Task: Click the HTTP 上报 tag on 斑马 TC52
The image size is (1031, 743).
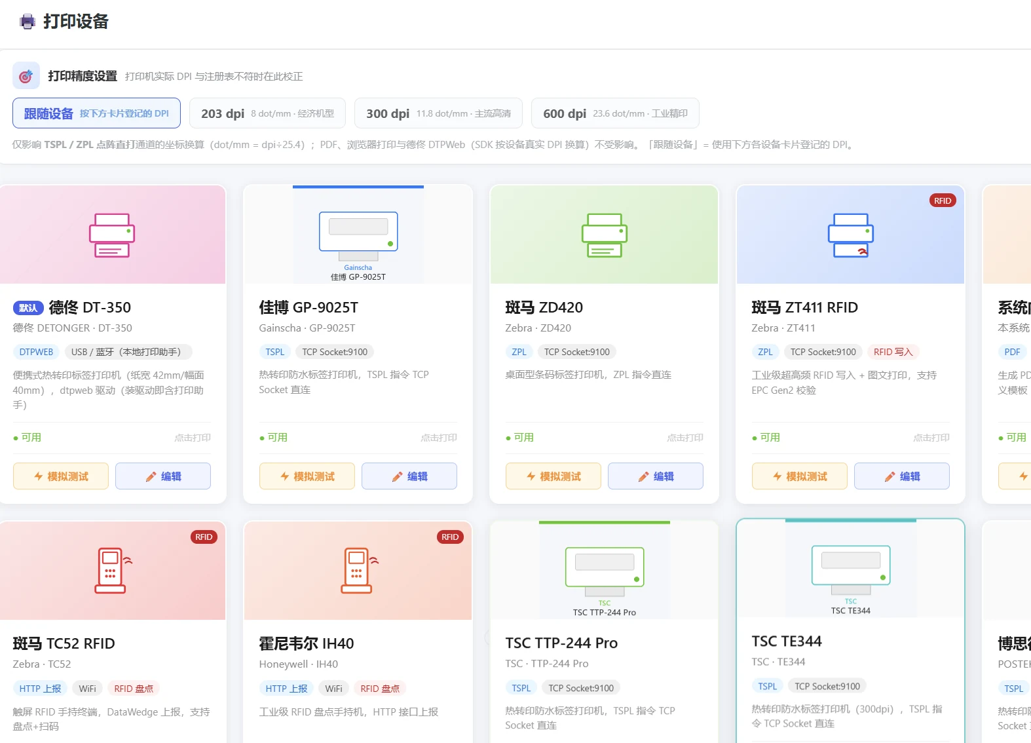Action: [40, 689]
